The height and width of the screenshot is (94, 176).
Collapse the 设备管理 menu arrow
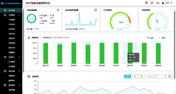[x=19, y=15]
